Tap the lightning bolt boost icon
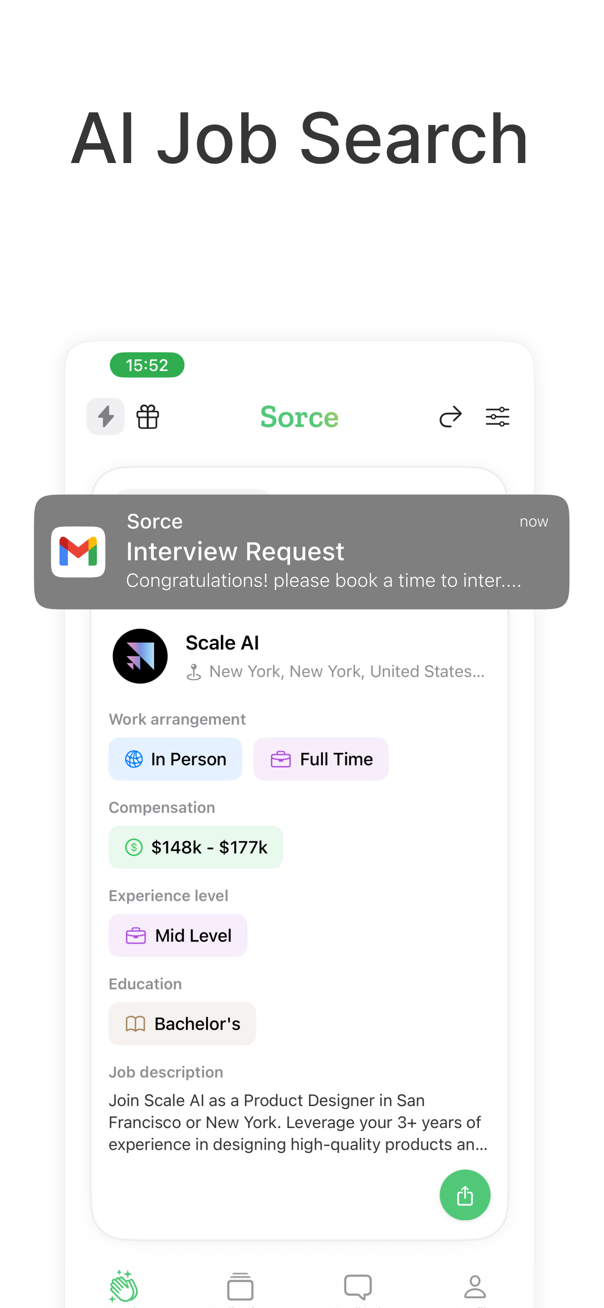 [x=105, y=416]
